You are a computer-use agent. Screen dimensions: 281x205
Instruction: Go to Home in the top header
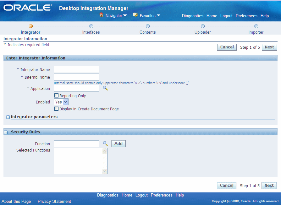coord(212,16)
